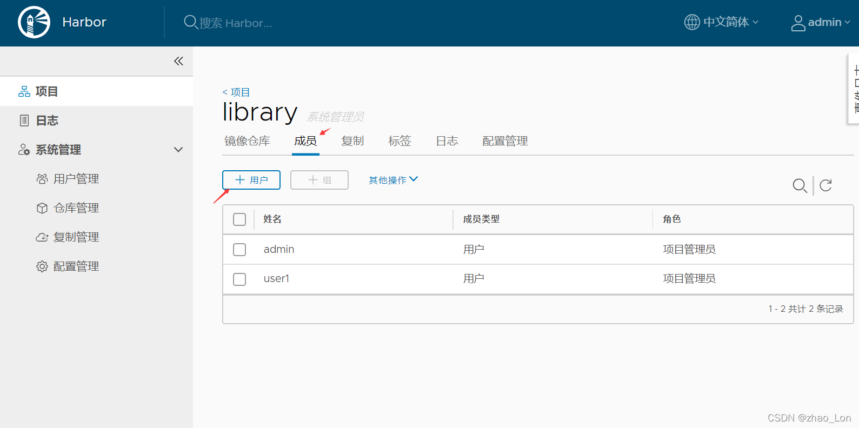Click the 1 - 2 共计 2 条记录 footer text
Screen dimensions: 859x428
(x=805, y=309)
